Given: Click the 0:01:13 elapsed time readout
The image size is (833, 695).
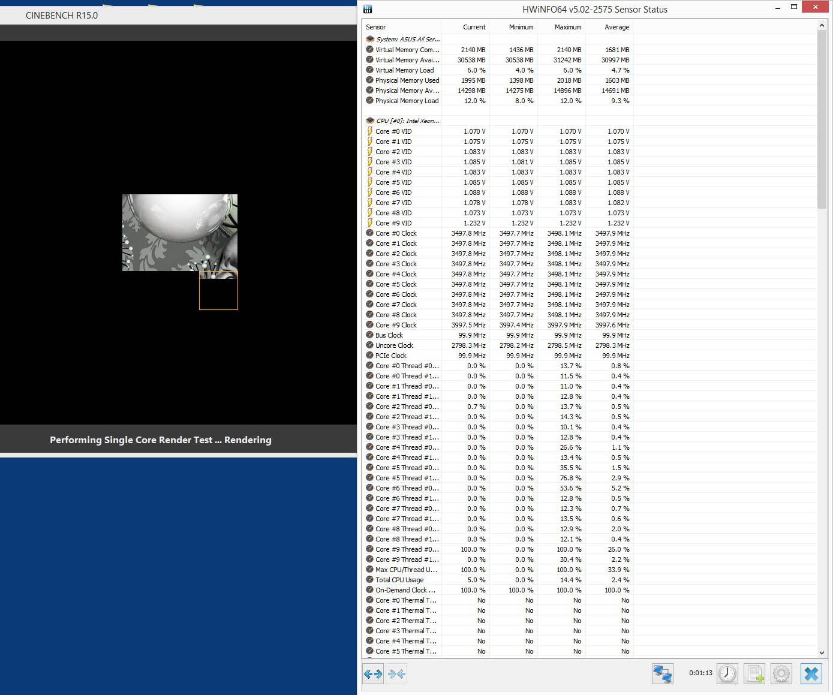Looking at the screenshot, I should coord(700,673).
